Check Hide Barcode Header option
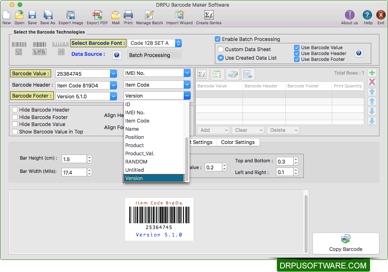 pos(15,110)
